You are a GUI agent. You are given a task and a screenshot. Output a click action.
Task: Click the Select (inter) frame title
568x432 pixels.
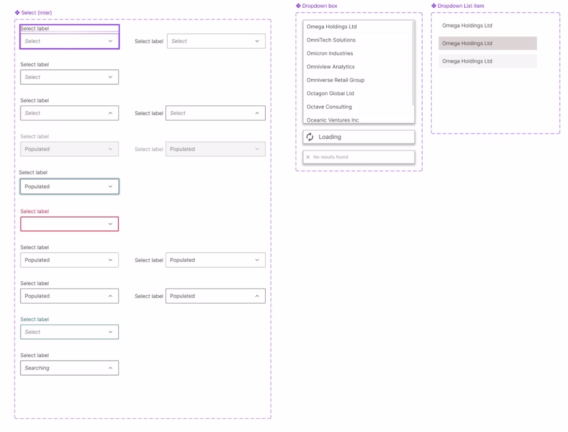pyautogui.click(x=37, y=13)
